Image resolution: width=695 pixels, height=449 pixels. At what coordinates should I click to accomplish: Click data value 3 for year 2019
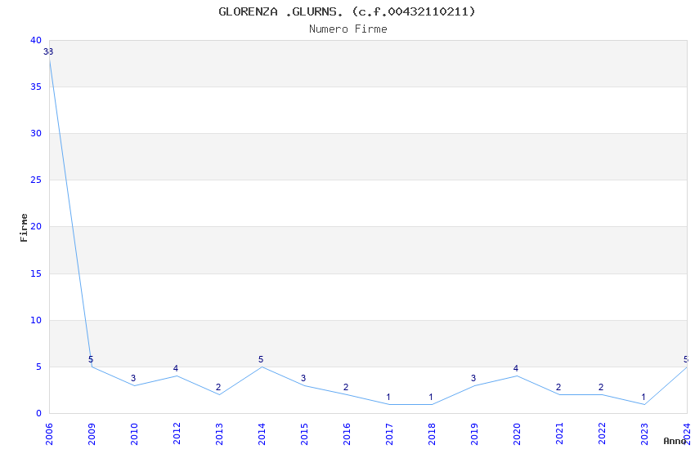(473, 378)
